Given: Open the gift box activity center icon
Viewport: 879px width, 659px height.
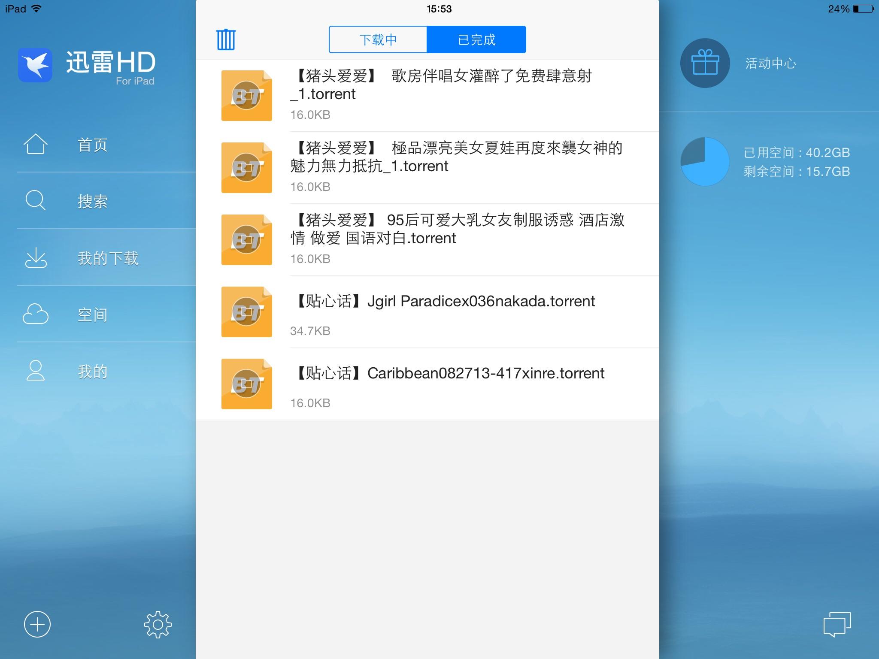Looking at the screenshot, I should 705,63.
